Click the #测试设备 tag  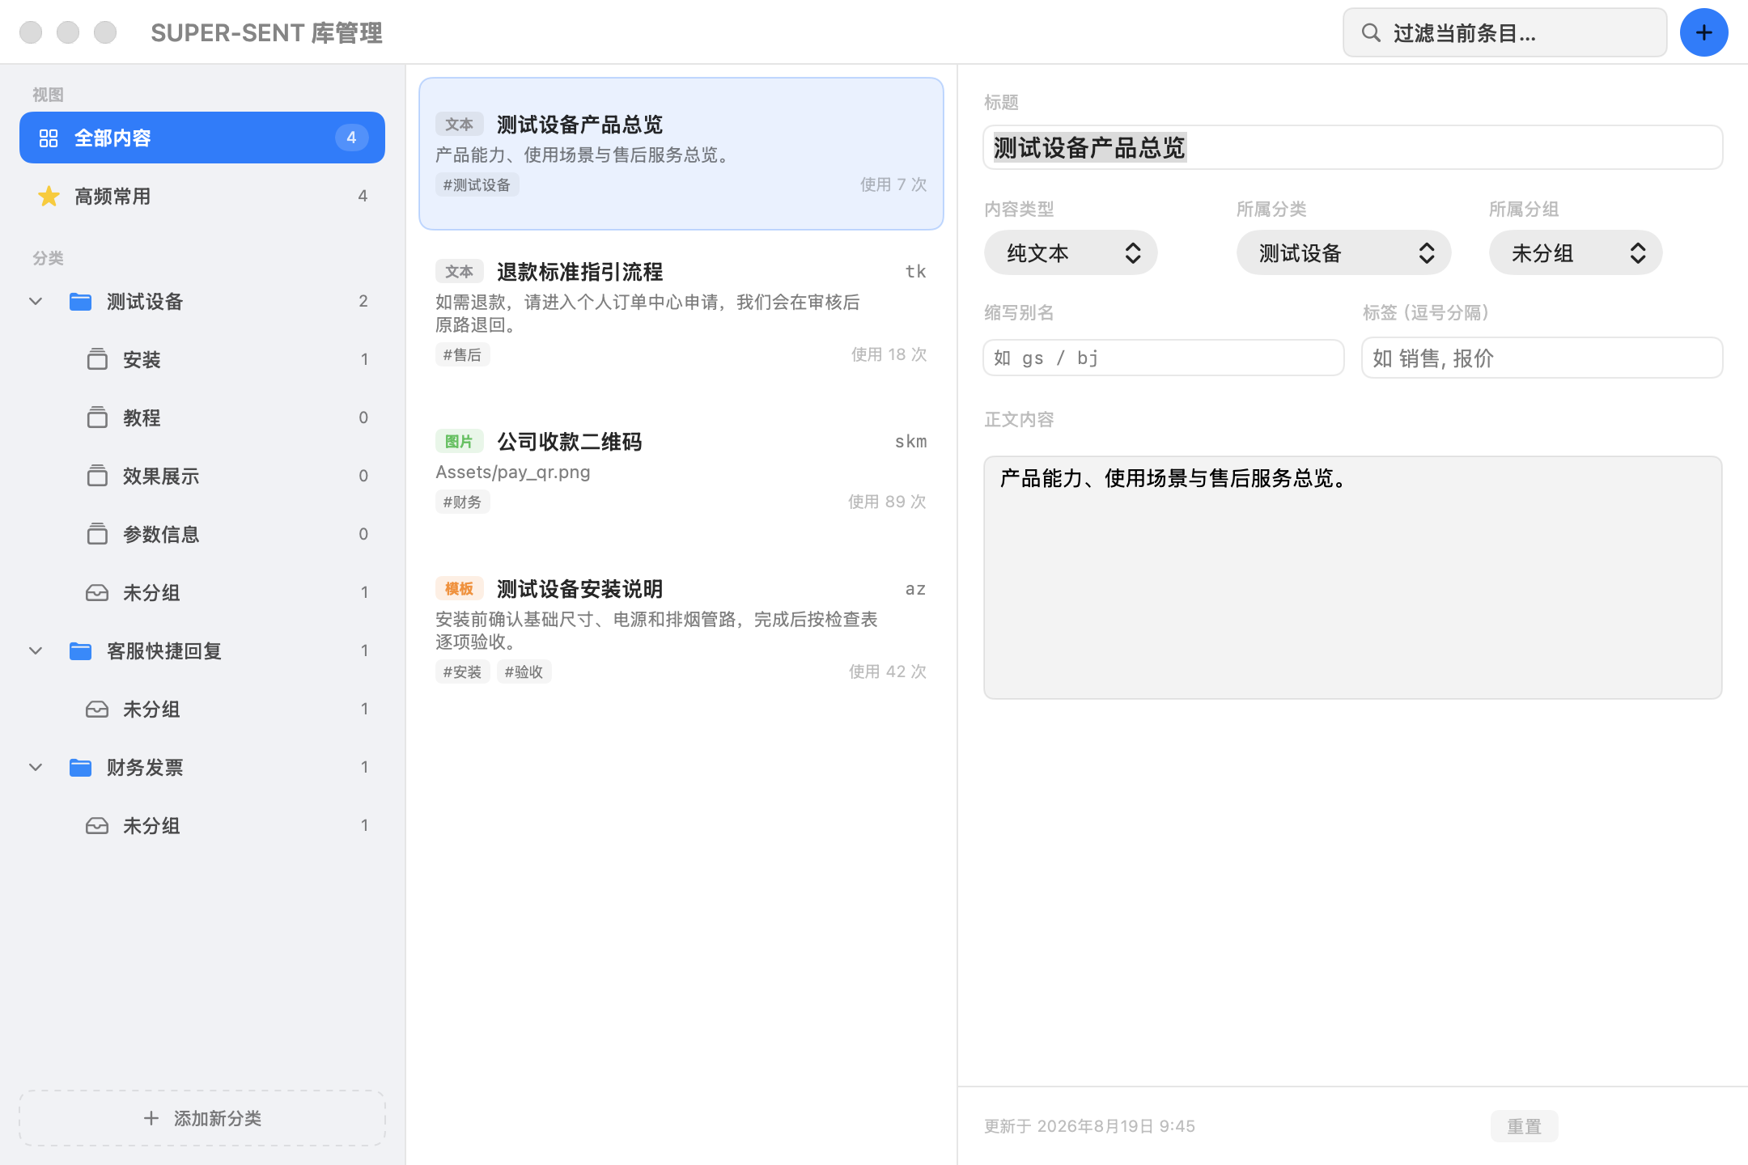477,185
